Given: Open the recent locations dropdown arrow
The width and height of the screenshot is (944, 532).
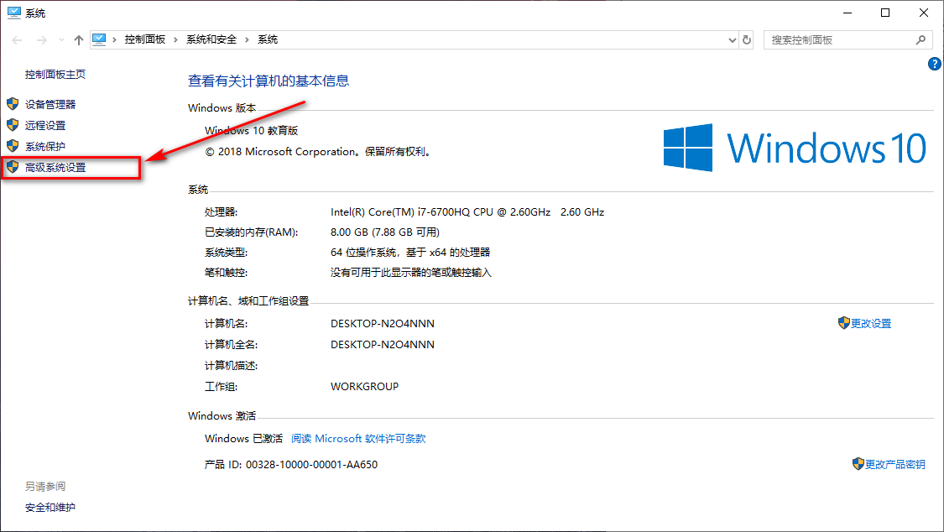Looking at the screenshot, I should point(61,39).
